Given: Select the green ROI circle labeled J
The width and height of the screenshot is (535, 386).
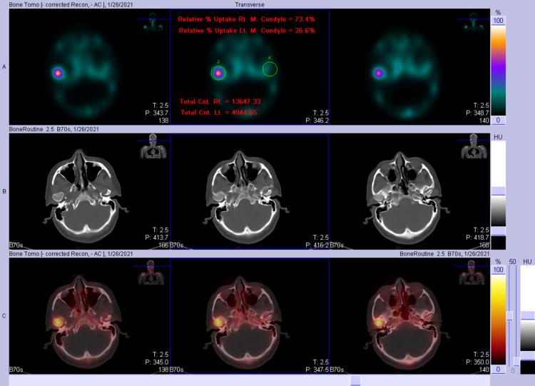Looking at the screenshot, I should pos(219,72).
